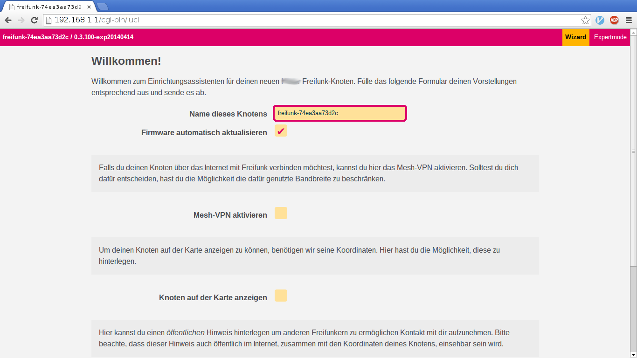
Task: Click the greyed forward navigation arrow
Action: coord(21,20)
